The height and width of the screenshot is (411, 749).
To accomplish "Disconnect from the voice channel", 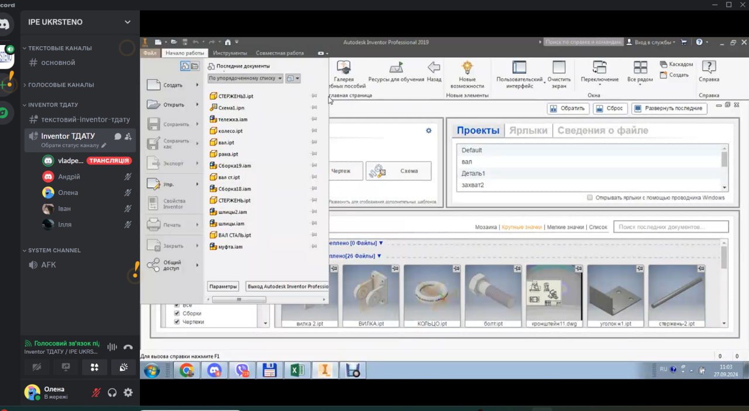I will 128,347.
